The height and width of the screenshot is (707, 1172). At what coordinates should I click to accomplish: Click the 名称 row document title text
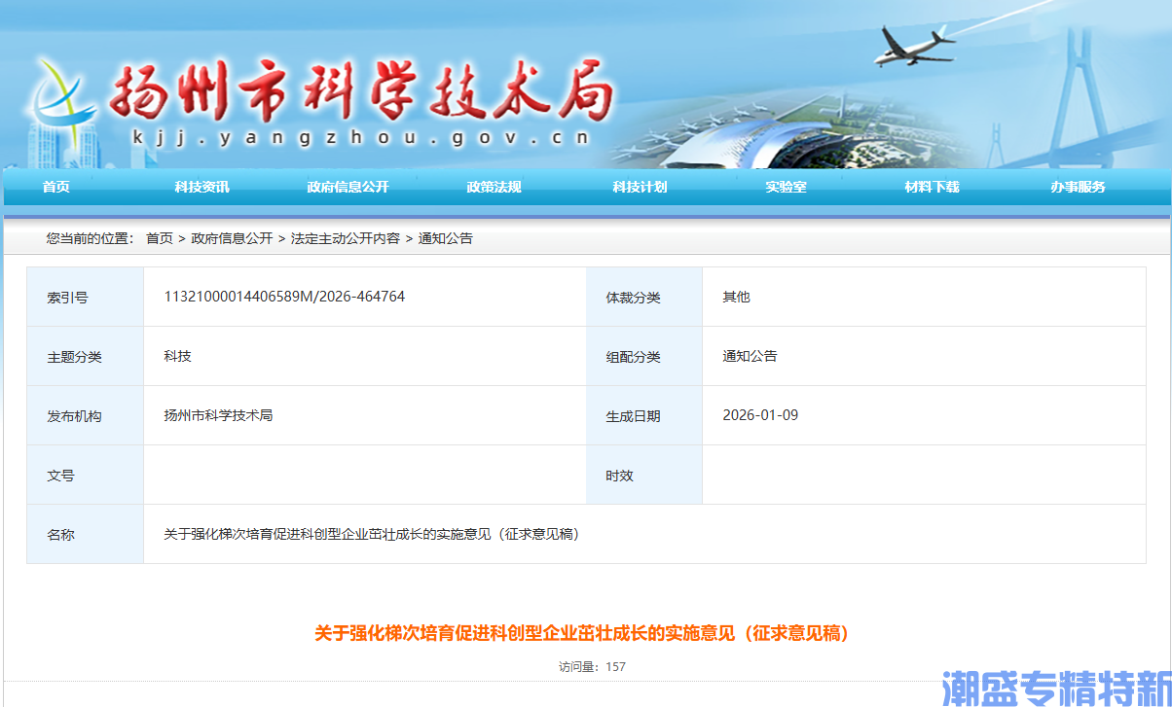371,533
